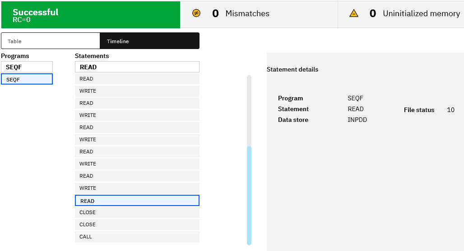Select the CLOSE row directly below highlighted READ
Image resolution: width=464 pixels, height=251 pixels.
[x=137, y=212]
